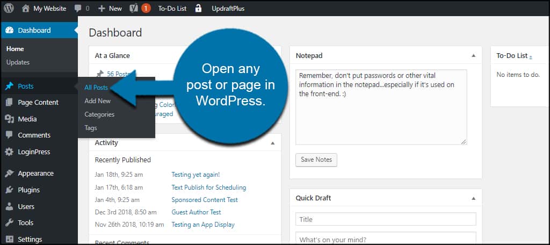The image size is (550, 245).
Task: Click the LoginPress gear icon
Action: (10, 152)
